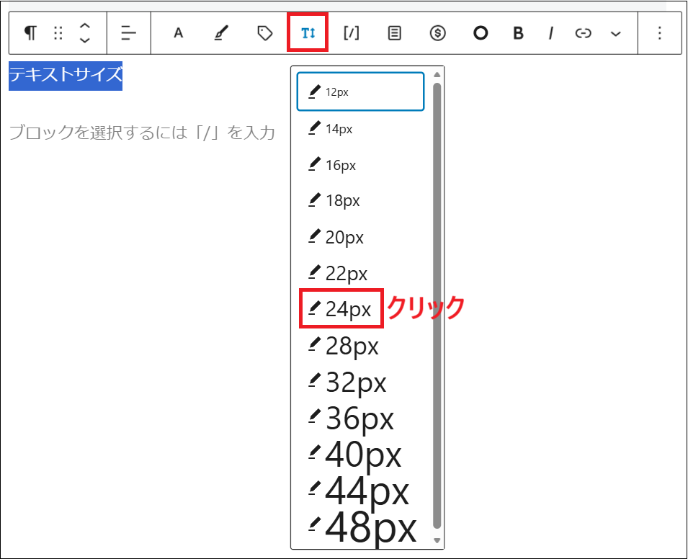Click the drag handle dots icon

tap(58, 33)
